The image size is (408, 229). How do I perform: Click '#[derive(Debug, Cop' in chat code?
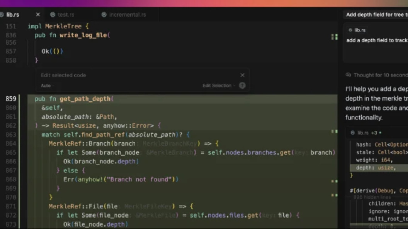tap(379, 190)
